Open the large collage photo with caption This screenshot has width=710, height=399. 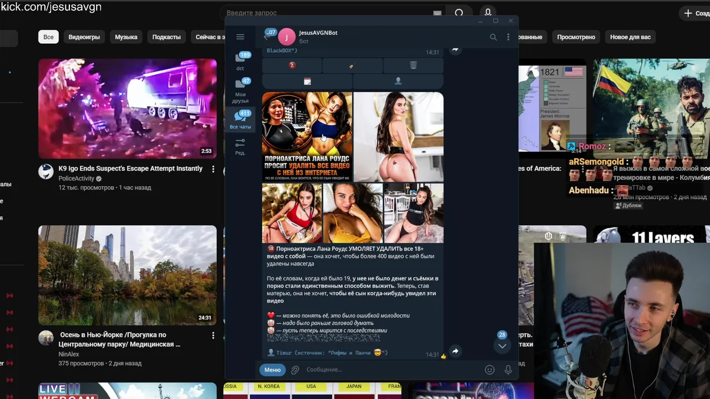click(x=307, y=137)
